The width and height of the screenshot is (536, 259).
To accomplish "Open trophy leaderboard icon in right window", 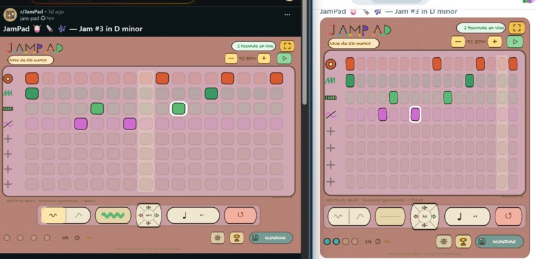I will tap(464, 241).
